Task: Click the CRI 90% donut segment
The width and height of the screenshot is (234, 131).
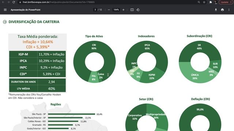Action: 94,47
